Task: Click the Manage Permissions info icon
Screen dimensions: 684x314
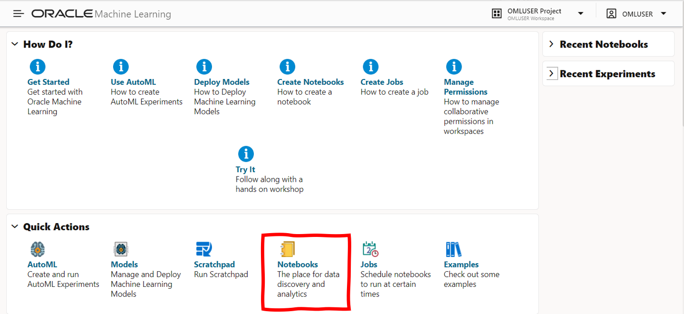Action: (454, 67)
